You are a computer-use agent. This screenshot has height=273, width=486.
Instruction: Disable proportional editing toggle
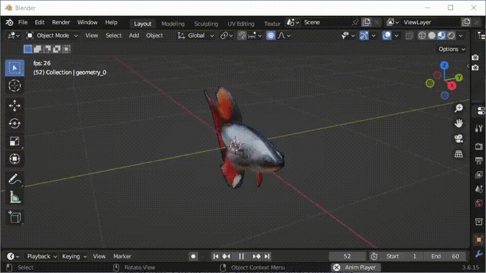271,35
